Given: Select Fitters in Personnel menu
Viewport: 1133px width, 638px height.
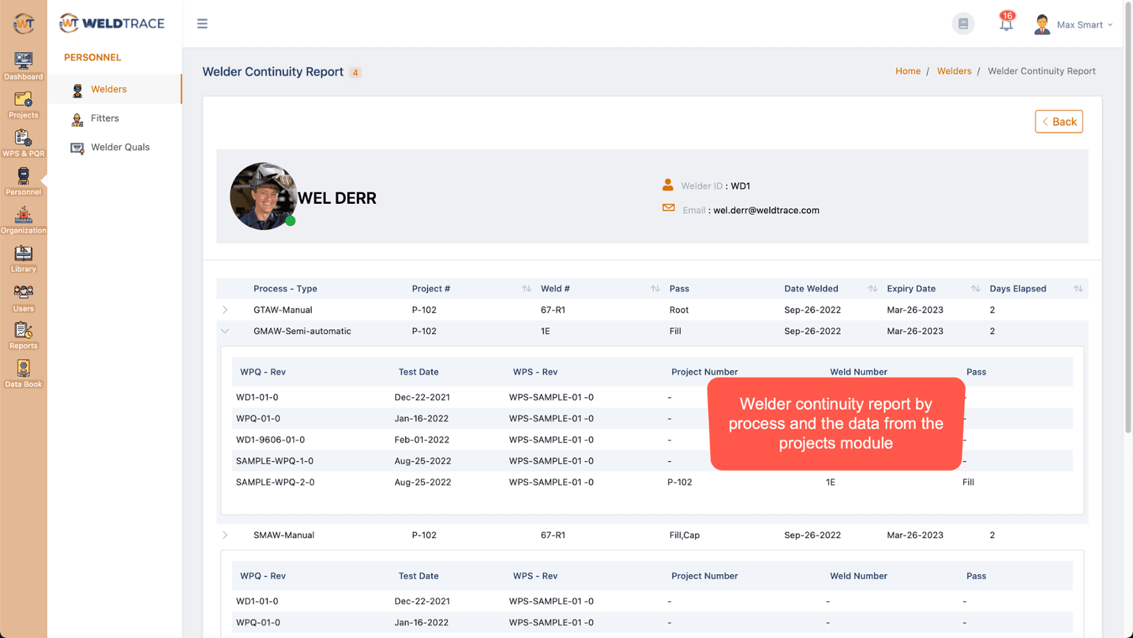Looking at the screenshot, I should click(105, 118).
